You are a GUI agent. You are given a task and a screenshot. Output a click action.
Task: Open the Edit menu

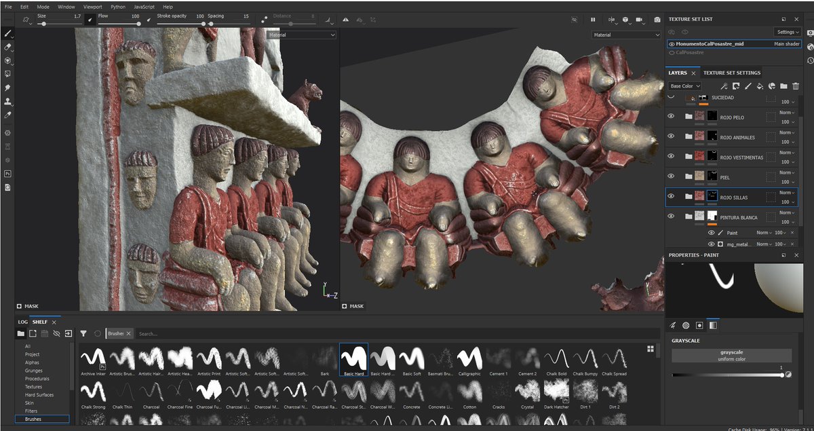pos(24,7)
